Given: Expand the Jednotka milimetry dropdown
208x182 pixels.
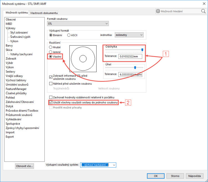Looking at the screenshot, I should [x=129, y=35].
